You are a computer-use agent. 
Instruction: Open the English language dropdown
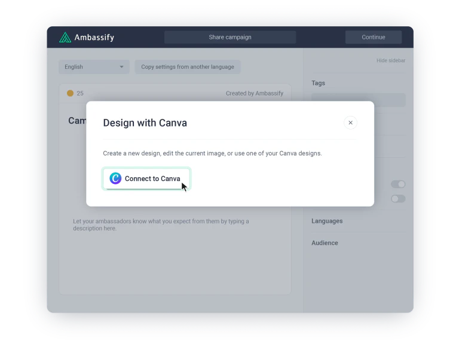tap(94, 67)
